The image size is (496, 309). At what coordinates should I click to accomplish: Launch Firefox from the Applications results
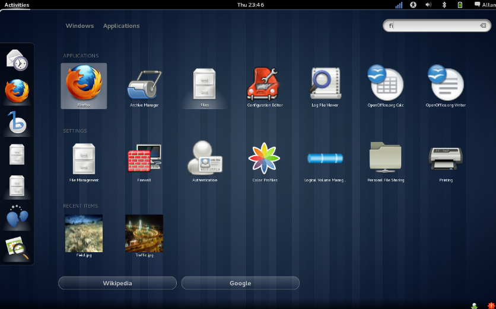tap(84, 86)
